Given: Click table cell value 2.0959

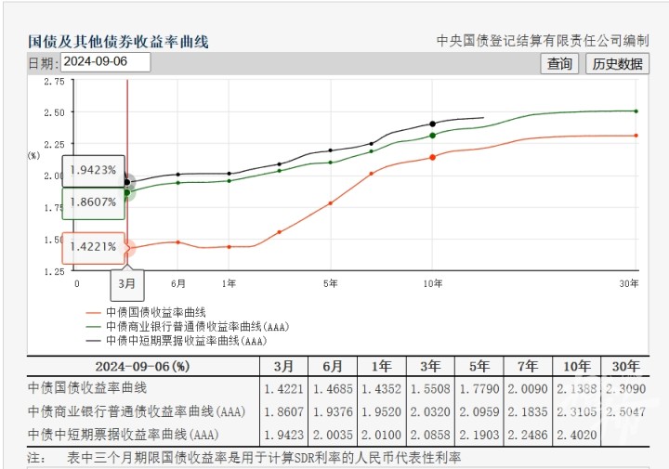Looking at the screenshot, I should click(479, 412).
